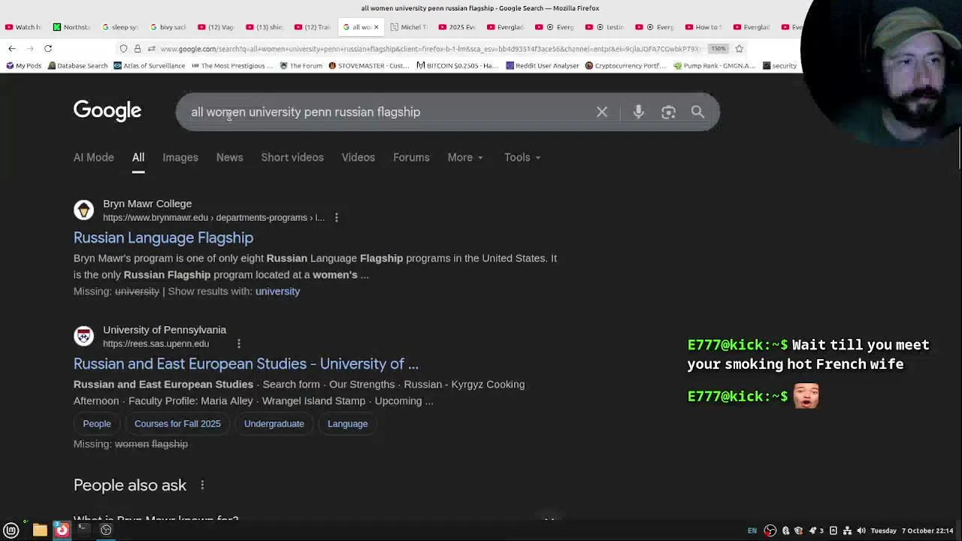Close the current Google search tab
Screen dimensions: 962x541
[x=377, y=27]
